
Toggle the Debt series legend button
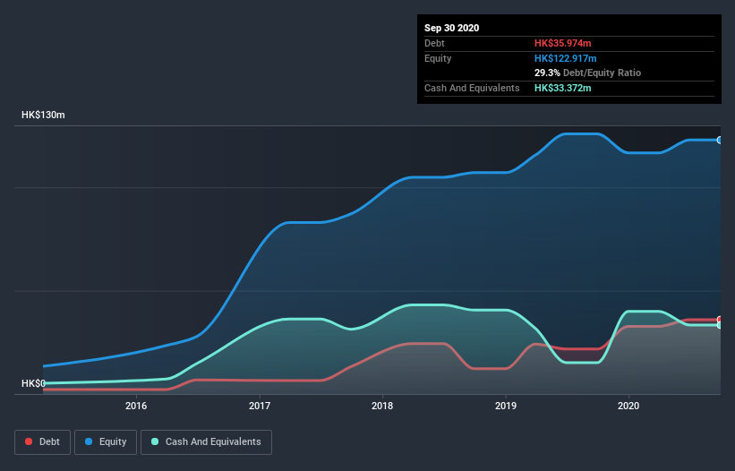pos(42,442)
